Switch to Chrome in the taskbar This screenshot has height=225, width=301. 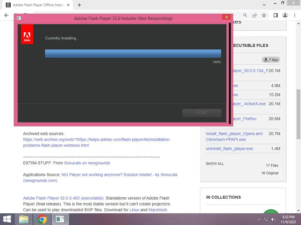(x=42, y=219)
